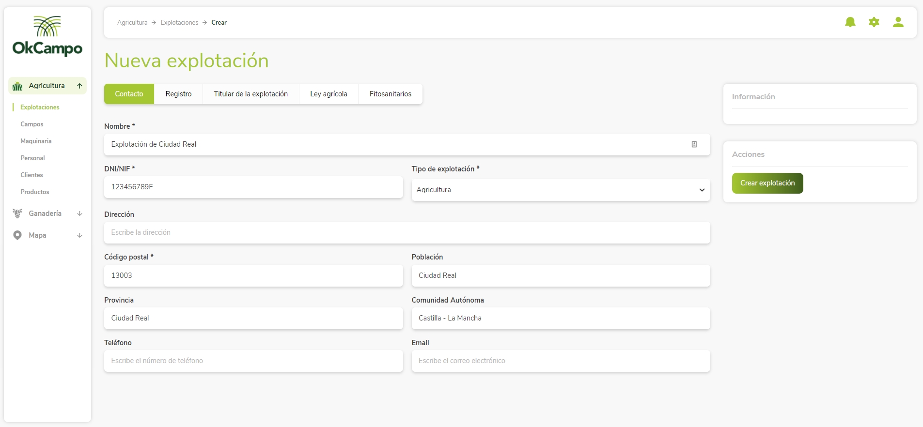Click the Agricultura field icon in sidebar
The height and width of the screenshot is (427, 923).
17,86
